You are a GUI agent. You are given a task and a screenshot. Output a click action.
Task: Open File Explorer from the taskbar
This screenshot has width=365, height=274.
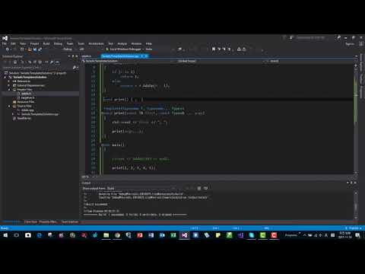(106, 235)
